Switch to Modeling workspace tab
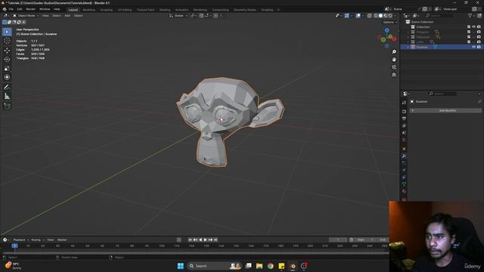 (89, 10)
